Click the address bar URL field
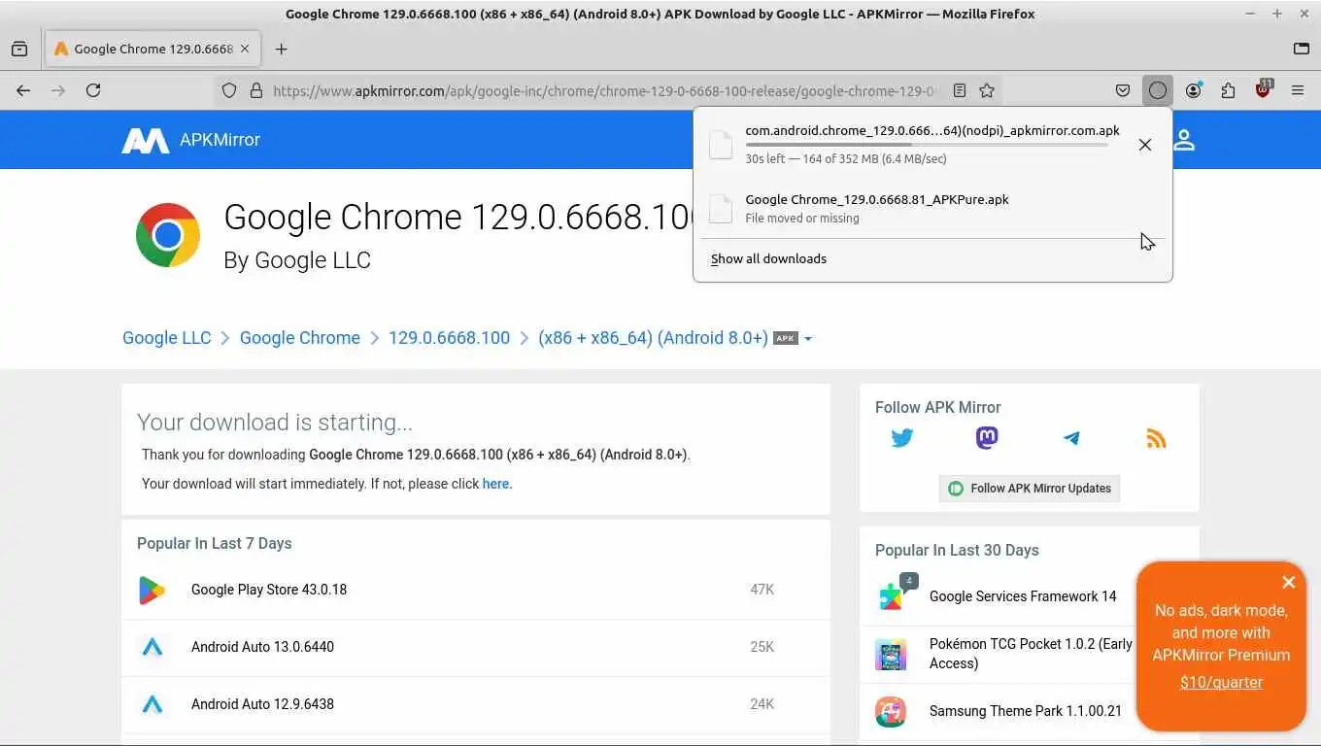Image resolution: width=1321 pixels, height=746 pixels. coord(607,90)
